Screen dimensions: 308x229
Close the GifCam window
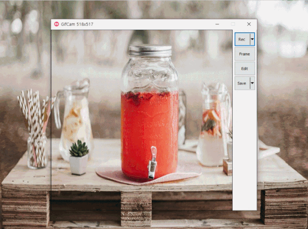coord(249,24)
